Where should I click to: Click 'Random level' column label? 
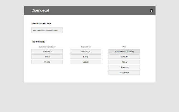86,47
